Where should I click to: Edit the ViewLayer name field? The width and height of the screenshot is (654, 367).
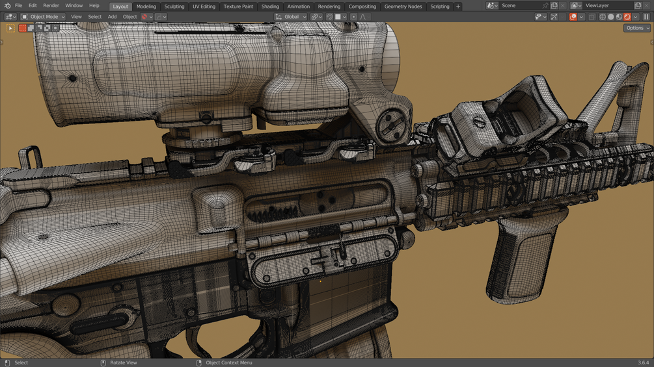coord(608,6)
